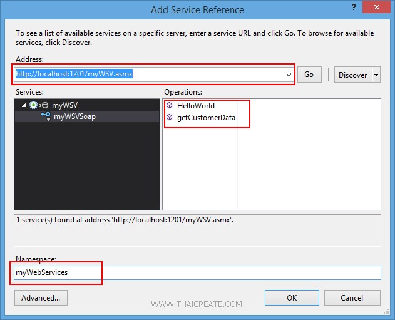Select the HelloWorld operation label
The image size is (395, 320).
pos(195,106)
